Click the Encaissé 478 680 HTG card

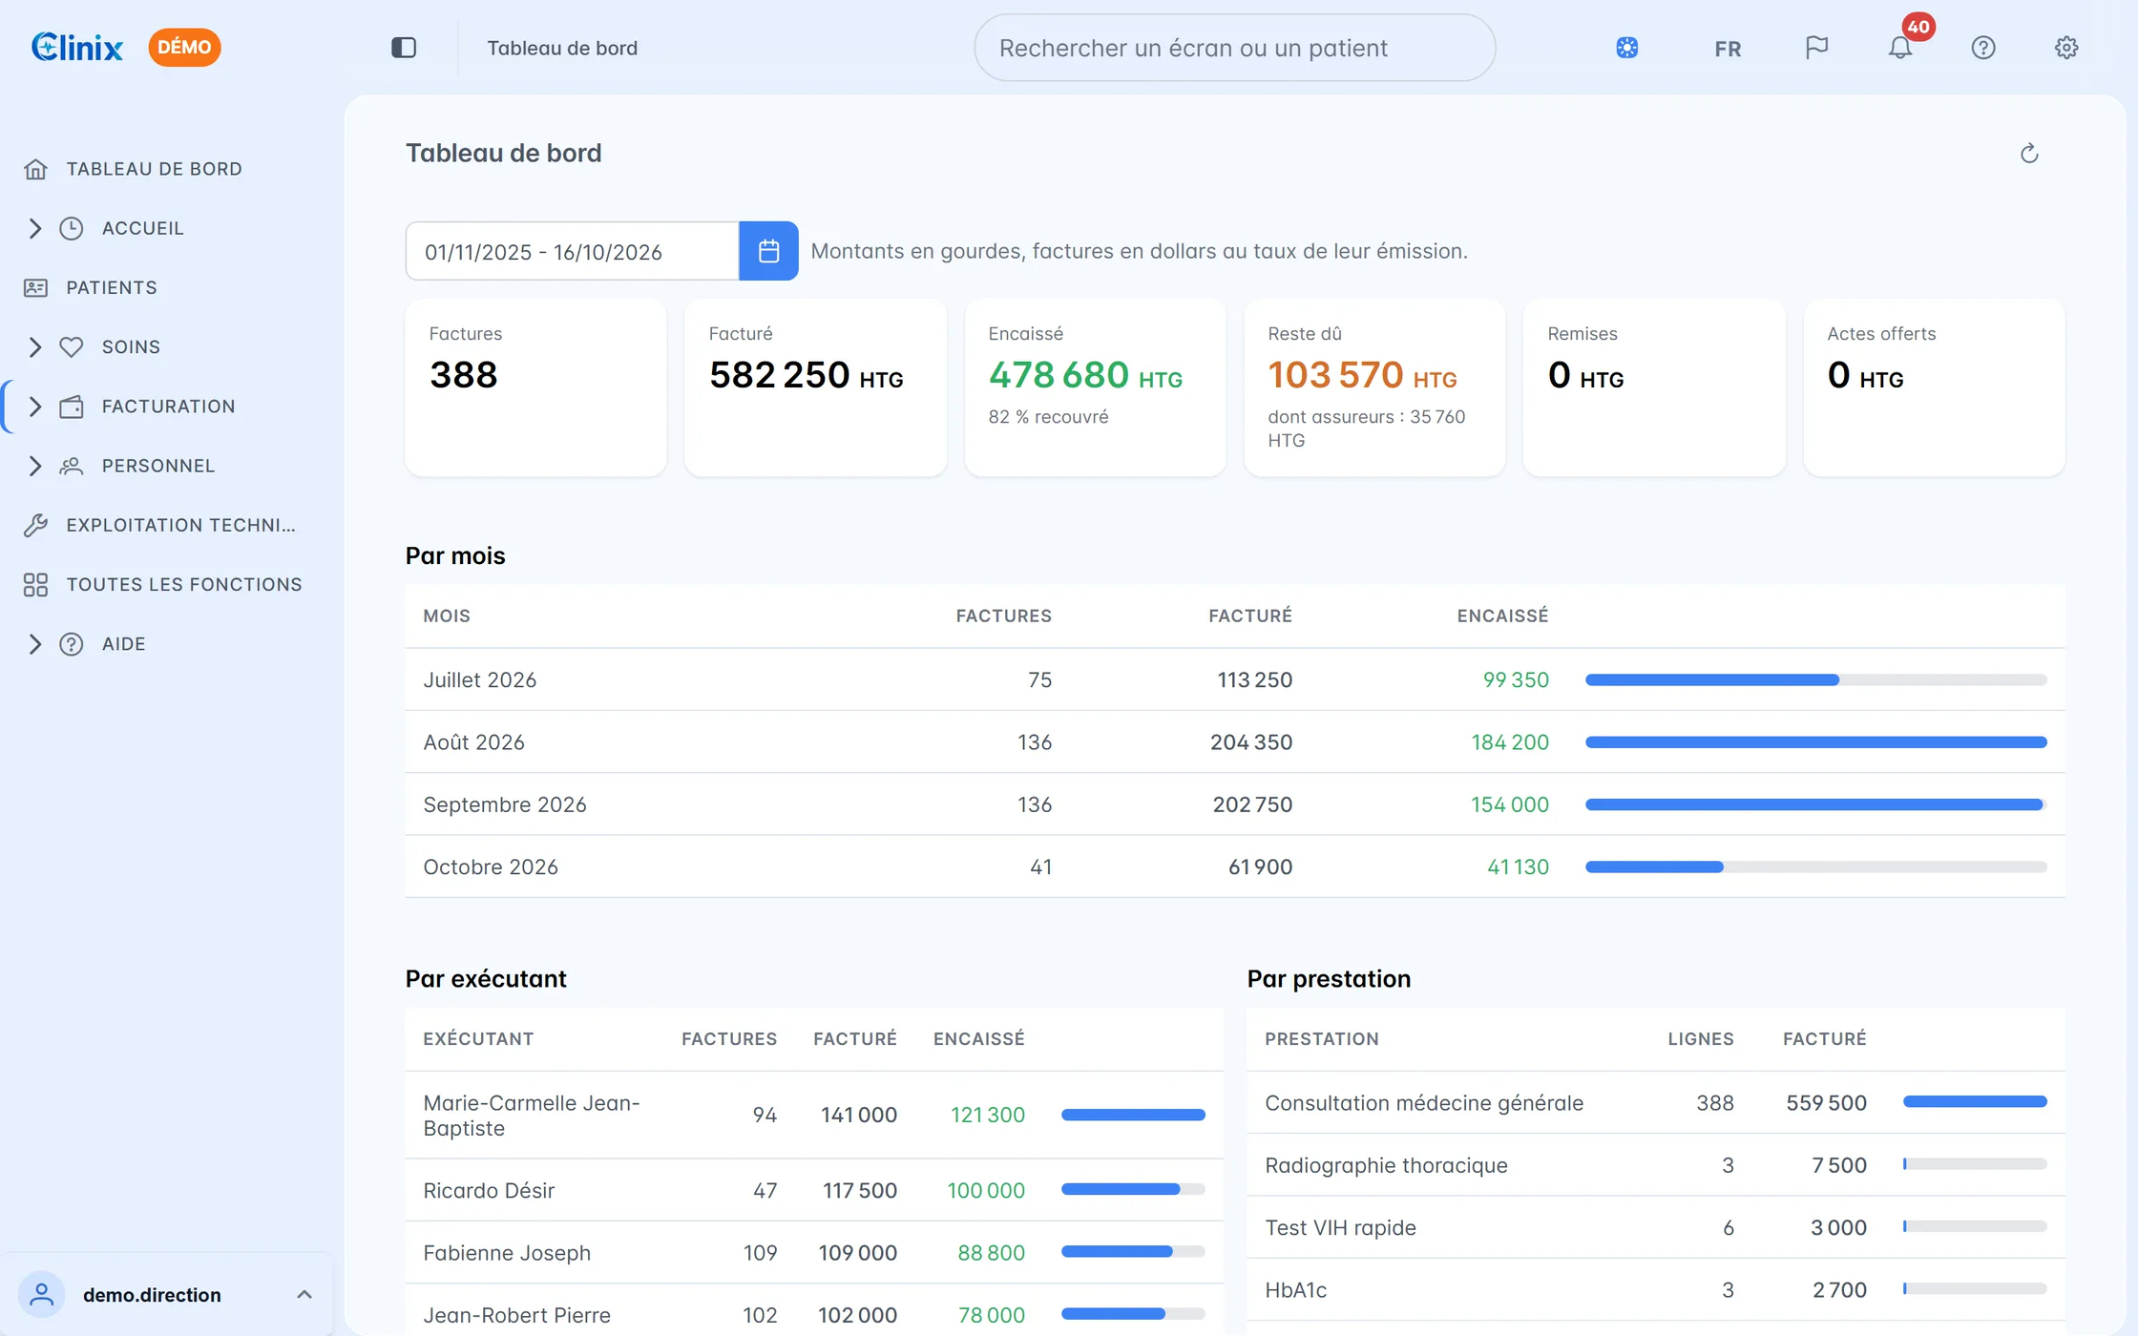tap(1095, 387)
